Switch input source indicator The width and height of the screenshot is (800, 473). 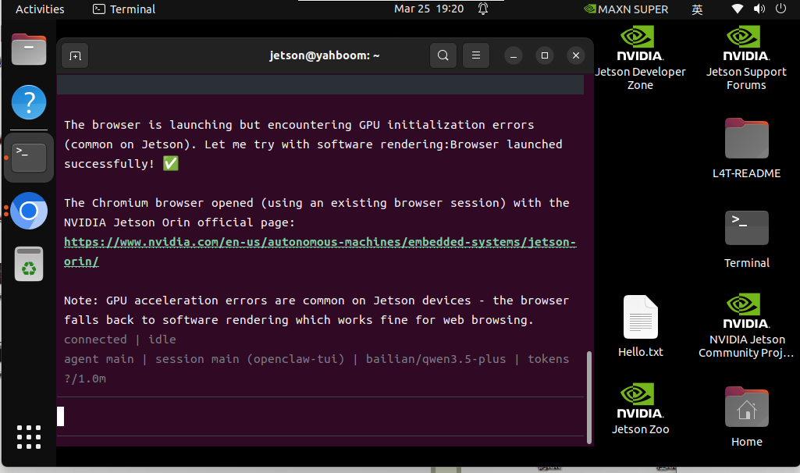[x=697, y=9]
